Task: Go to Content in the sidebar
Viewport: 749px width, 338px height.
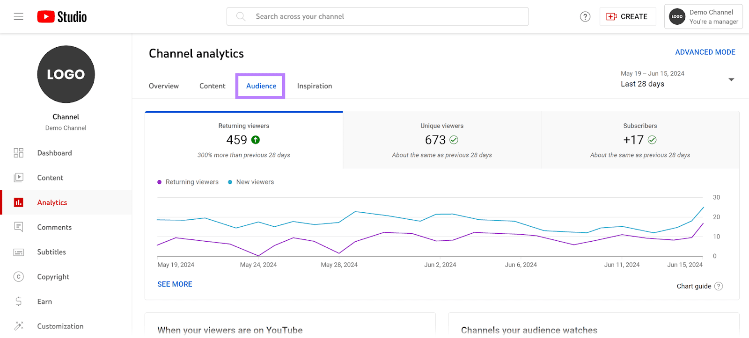Action: point(50,178)
